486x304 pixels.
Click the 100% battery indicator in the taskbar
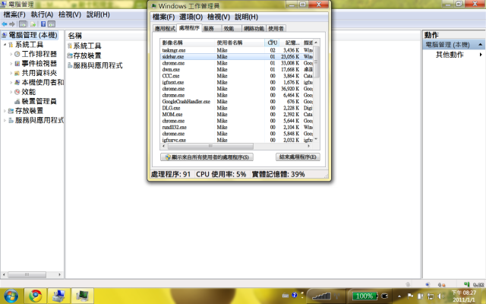pos(364,296)
